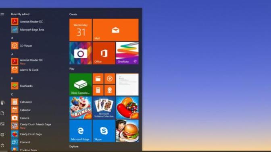Click the B letter header
The width and height of the screenshot is (271, 152).
12,78
